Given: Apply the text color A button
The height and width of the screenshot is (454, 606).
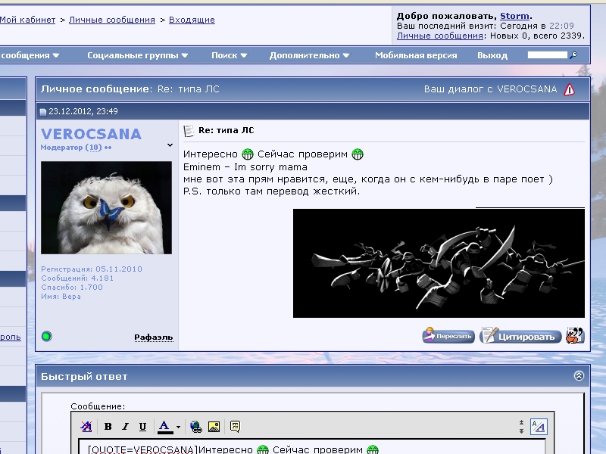Looking at the screenshot, I should point(165,427).
